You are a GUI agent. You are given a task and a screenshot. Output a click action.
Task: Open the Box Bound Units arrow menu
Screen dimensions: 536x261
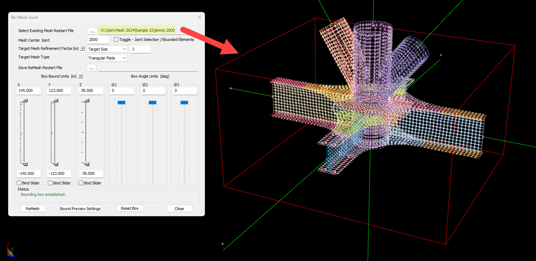pos(80,76)
